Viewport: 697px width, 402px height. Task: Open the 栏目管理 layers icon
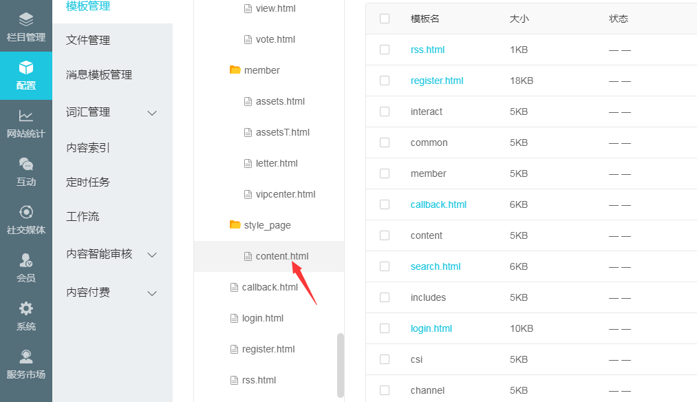tap(26, 19)
